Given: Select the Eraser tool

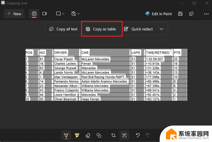Looking at the screenshot, I should pos(88,135).
